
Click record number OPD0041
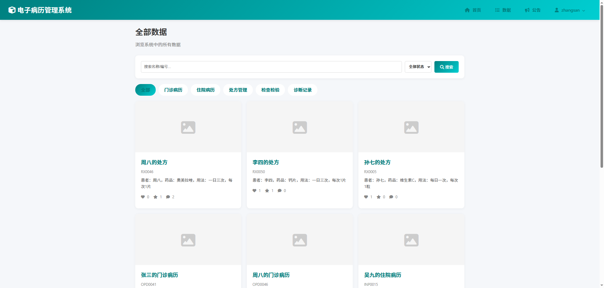coord(148,285)
